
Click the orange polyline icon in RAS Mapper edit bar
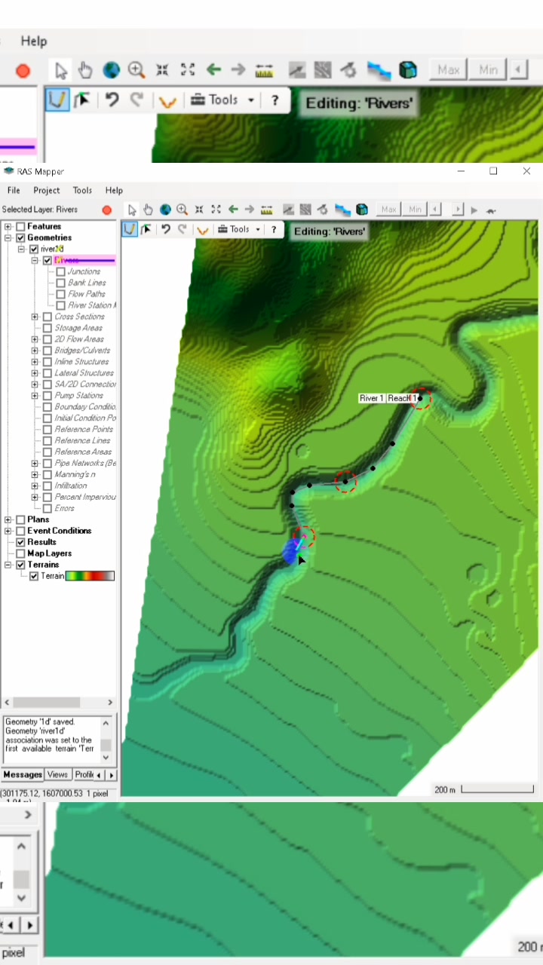coord(202,230)
